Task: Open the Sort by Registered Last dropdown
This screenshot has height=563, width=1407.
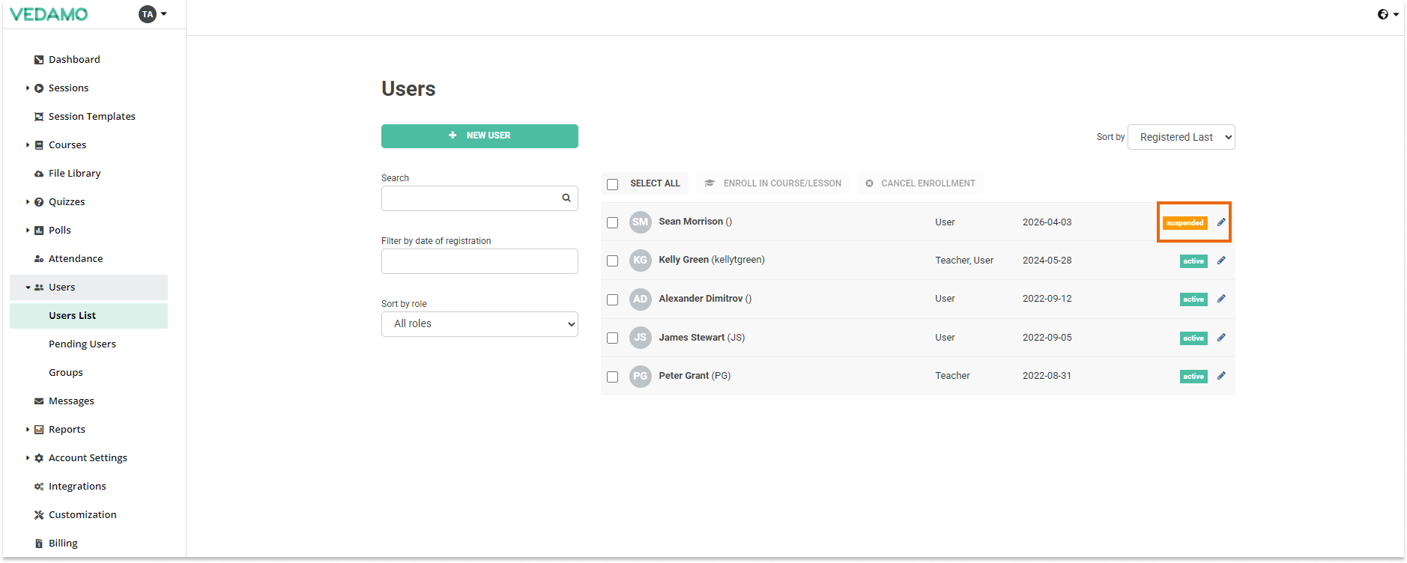Action: click(x=1181, y=137)
